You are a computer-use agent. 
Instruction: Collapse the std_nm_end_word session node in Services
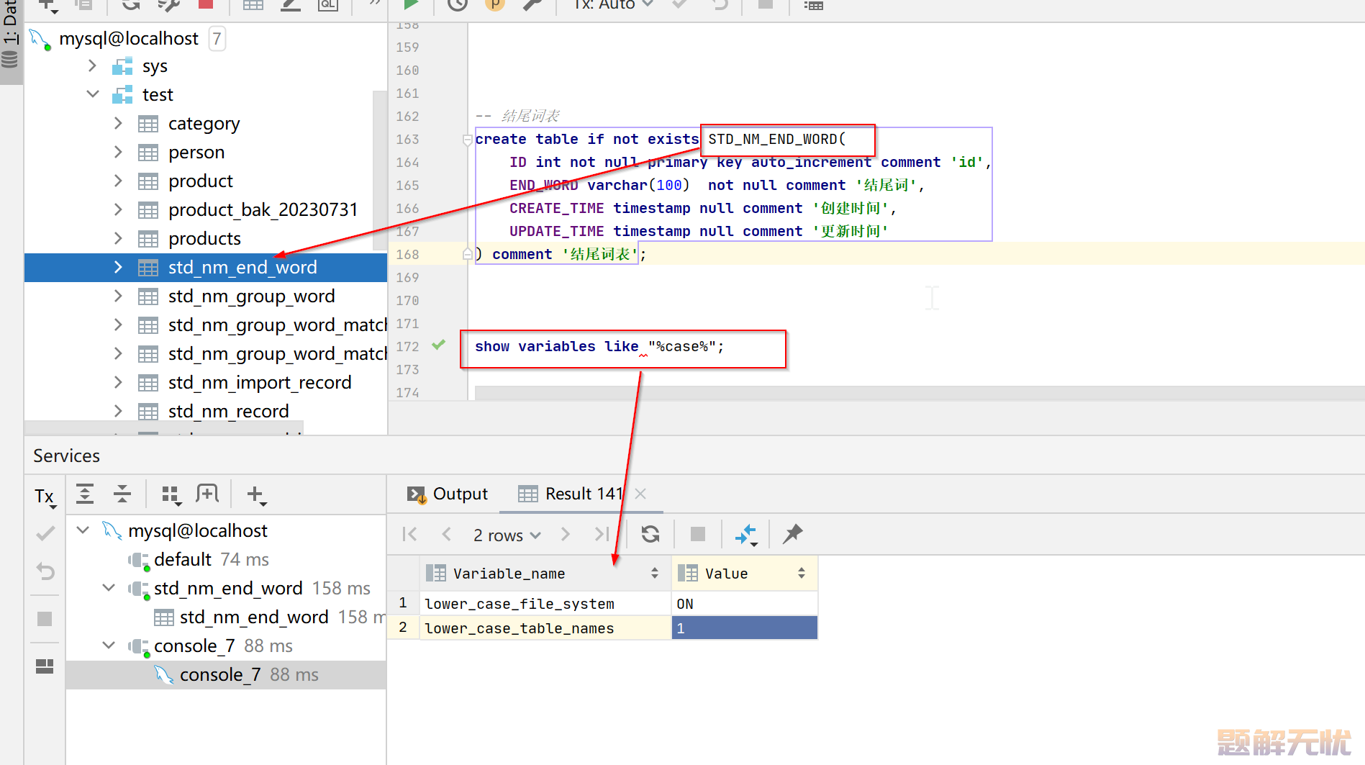tap(109, 588)
